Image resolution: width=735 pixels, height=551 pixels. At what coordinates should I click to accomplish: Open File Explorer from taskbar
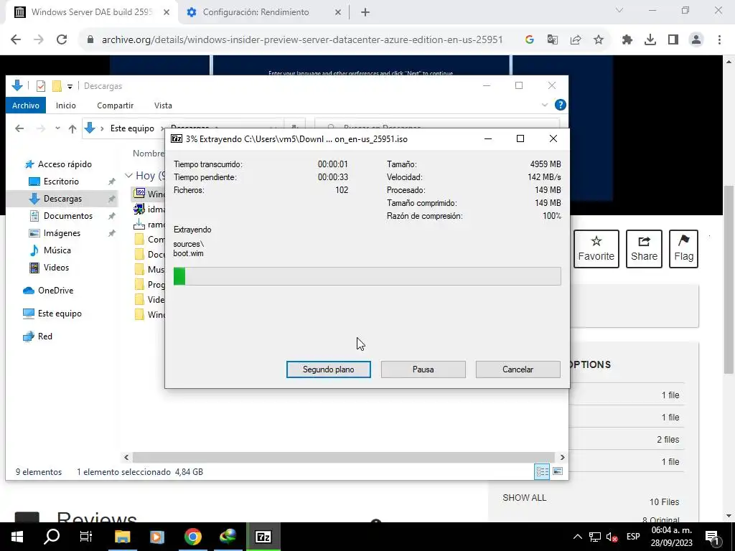(x=122, y=537)
